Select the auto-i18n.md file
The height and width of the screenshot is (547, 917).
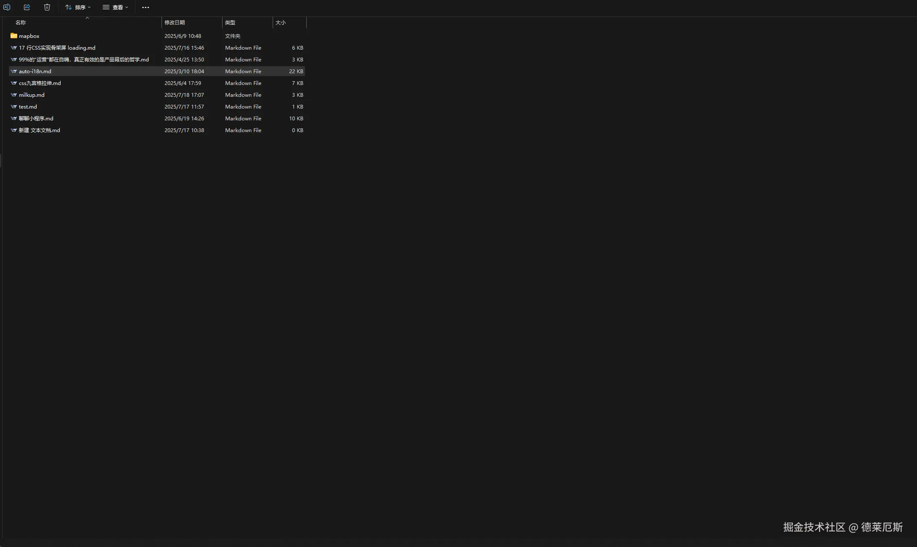35,72
